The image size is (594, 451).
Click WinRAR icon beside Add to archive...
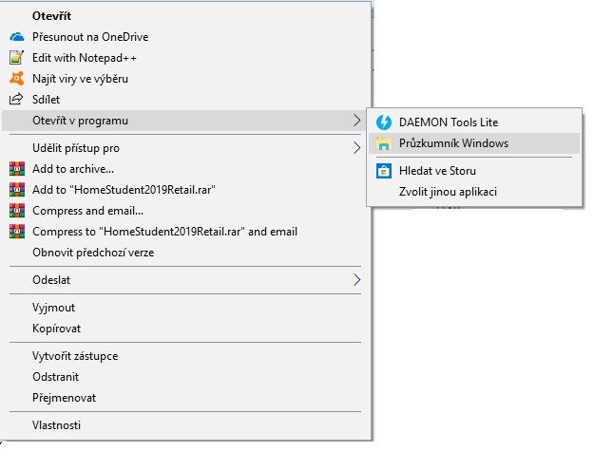pos(17,169)
